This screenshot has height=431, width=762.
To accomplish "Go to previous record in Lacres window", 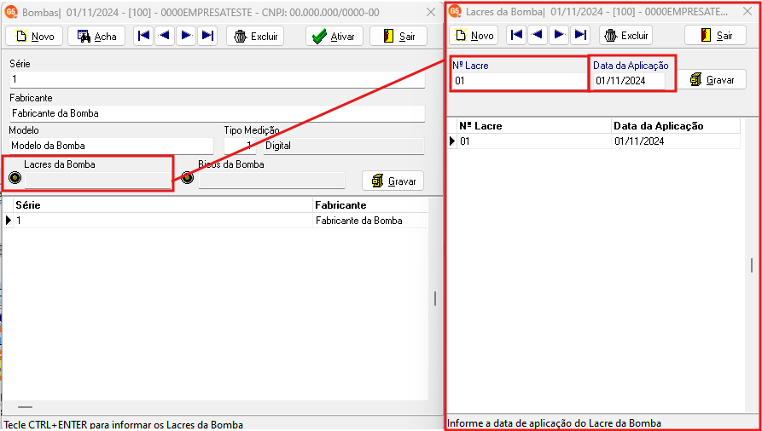I will (x=538, y=35).
